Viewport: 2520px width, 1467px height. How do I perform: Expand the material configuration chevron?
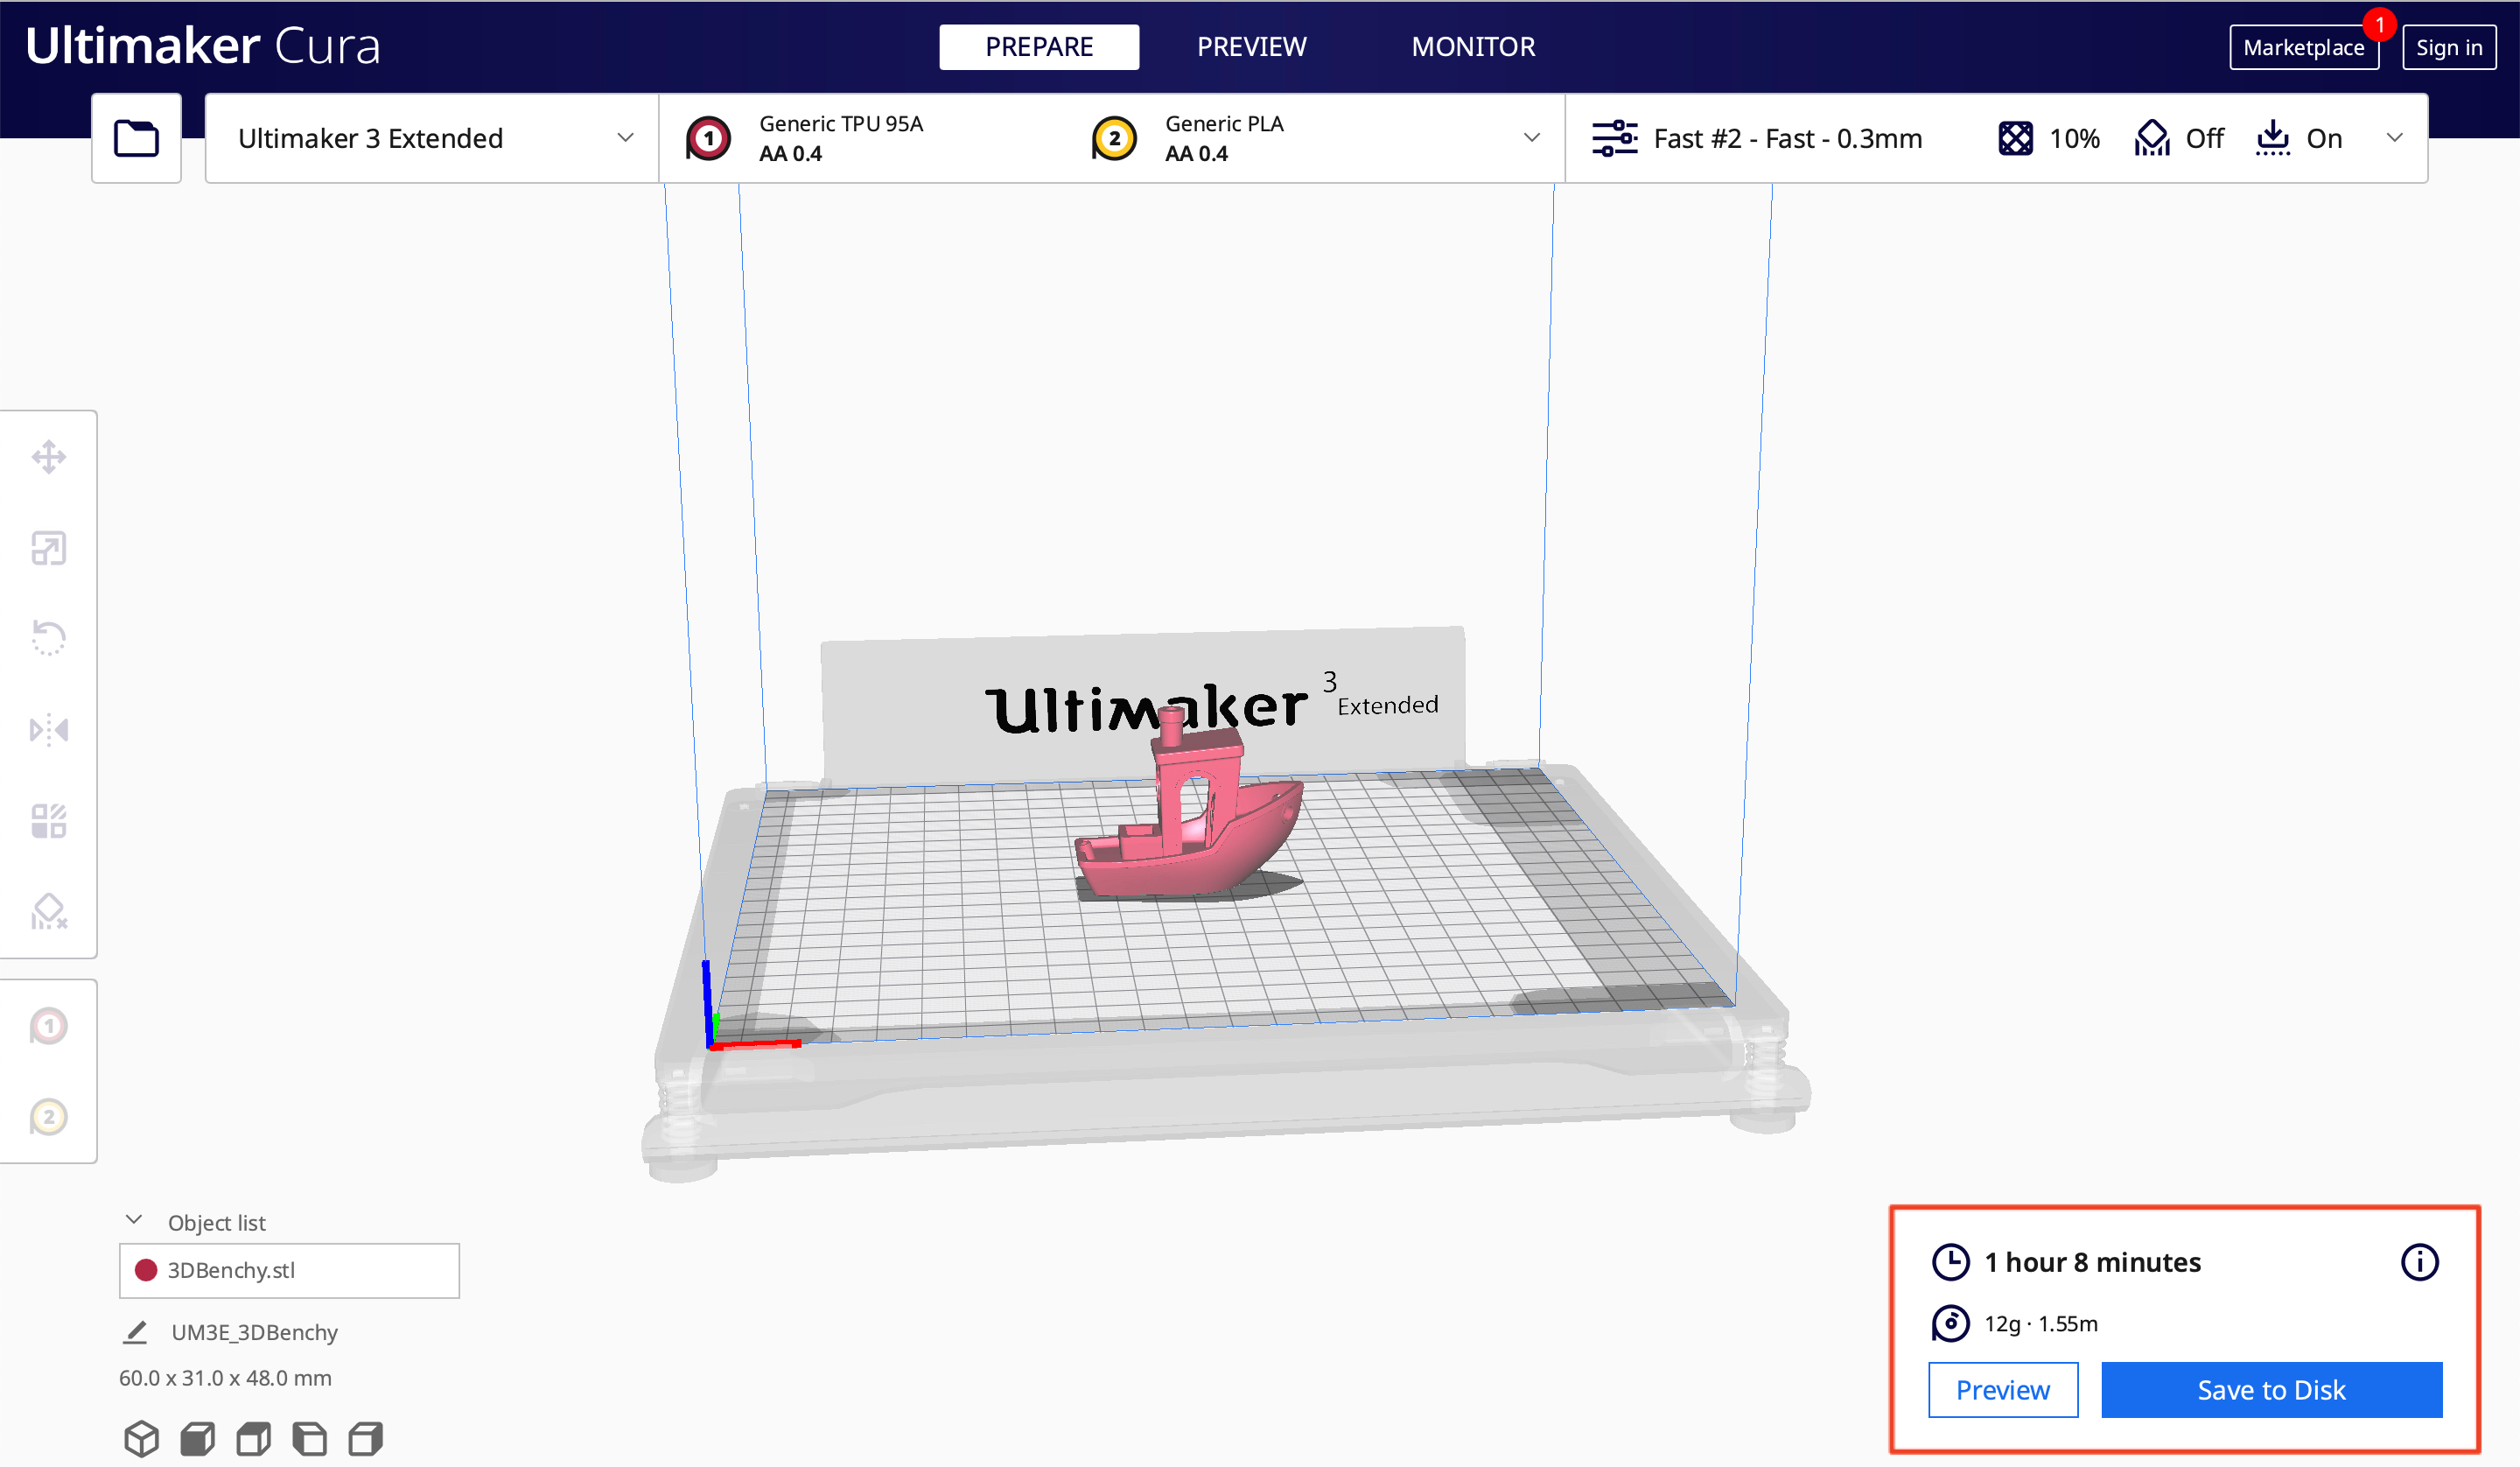1531,138
